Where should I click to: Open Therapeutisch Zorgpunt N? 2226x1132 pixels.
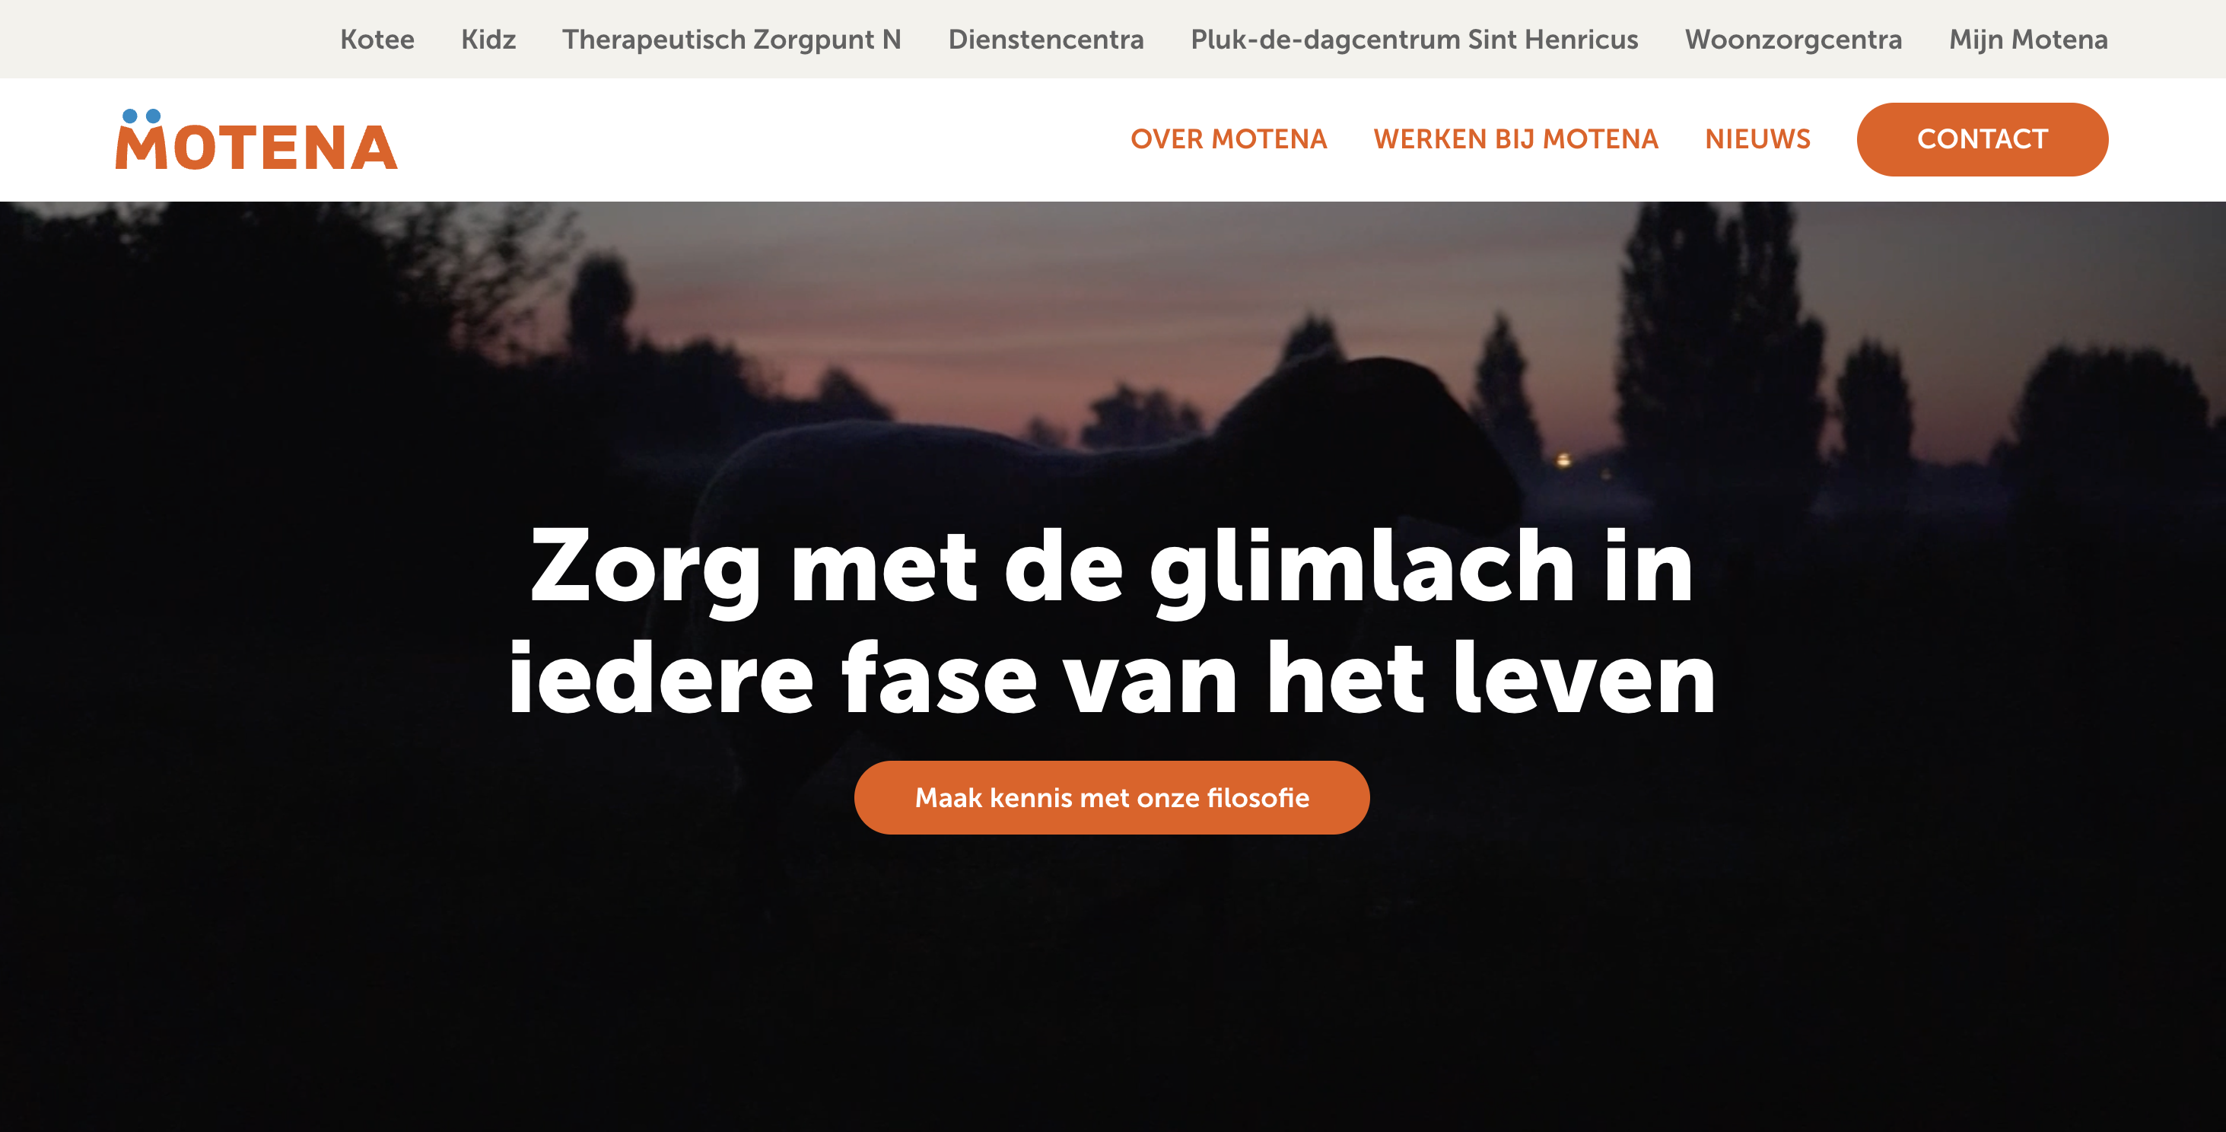732,39
